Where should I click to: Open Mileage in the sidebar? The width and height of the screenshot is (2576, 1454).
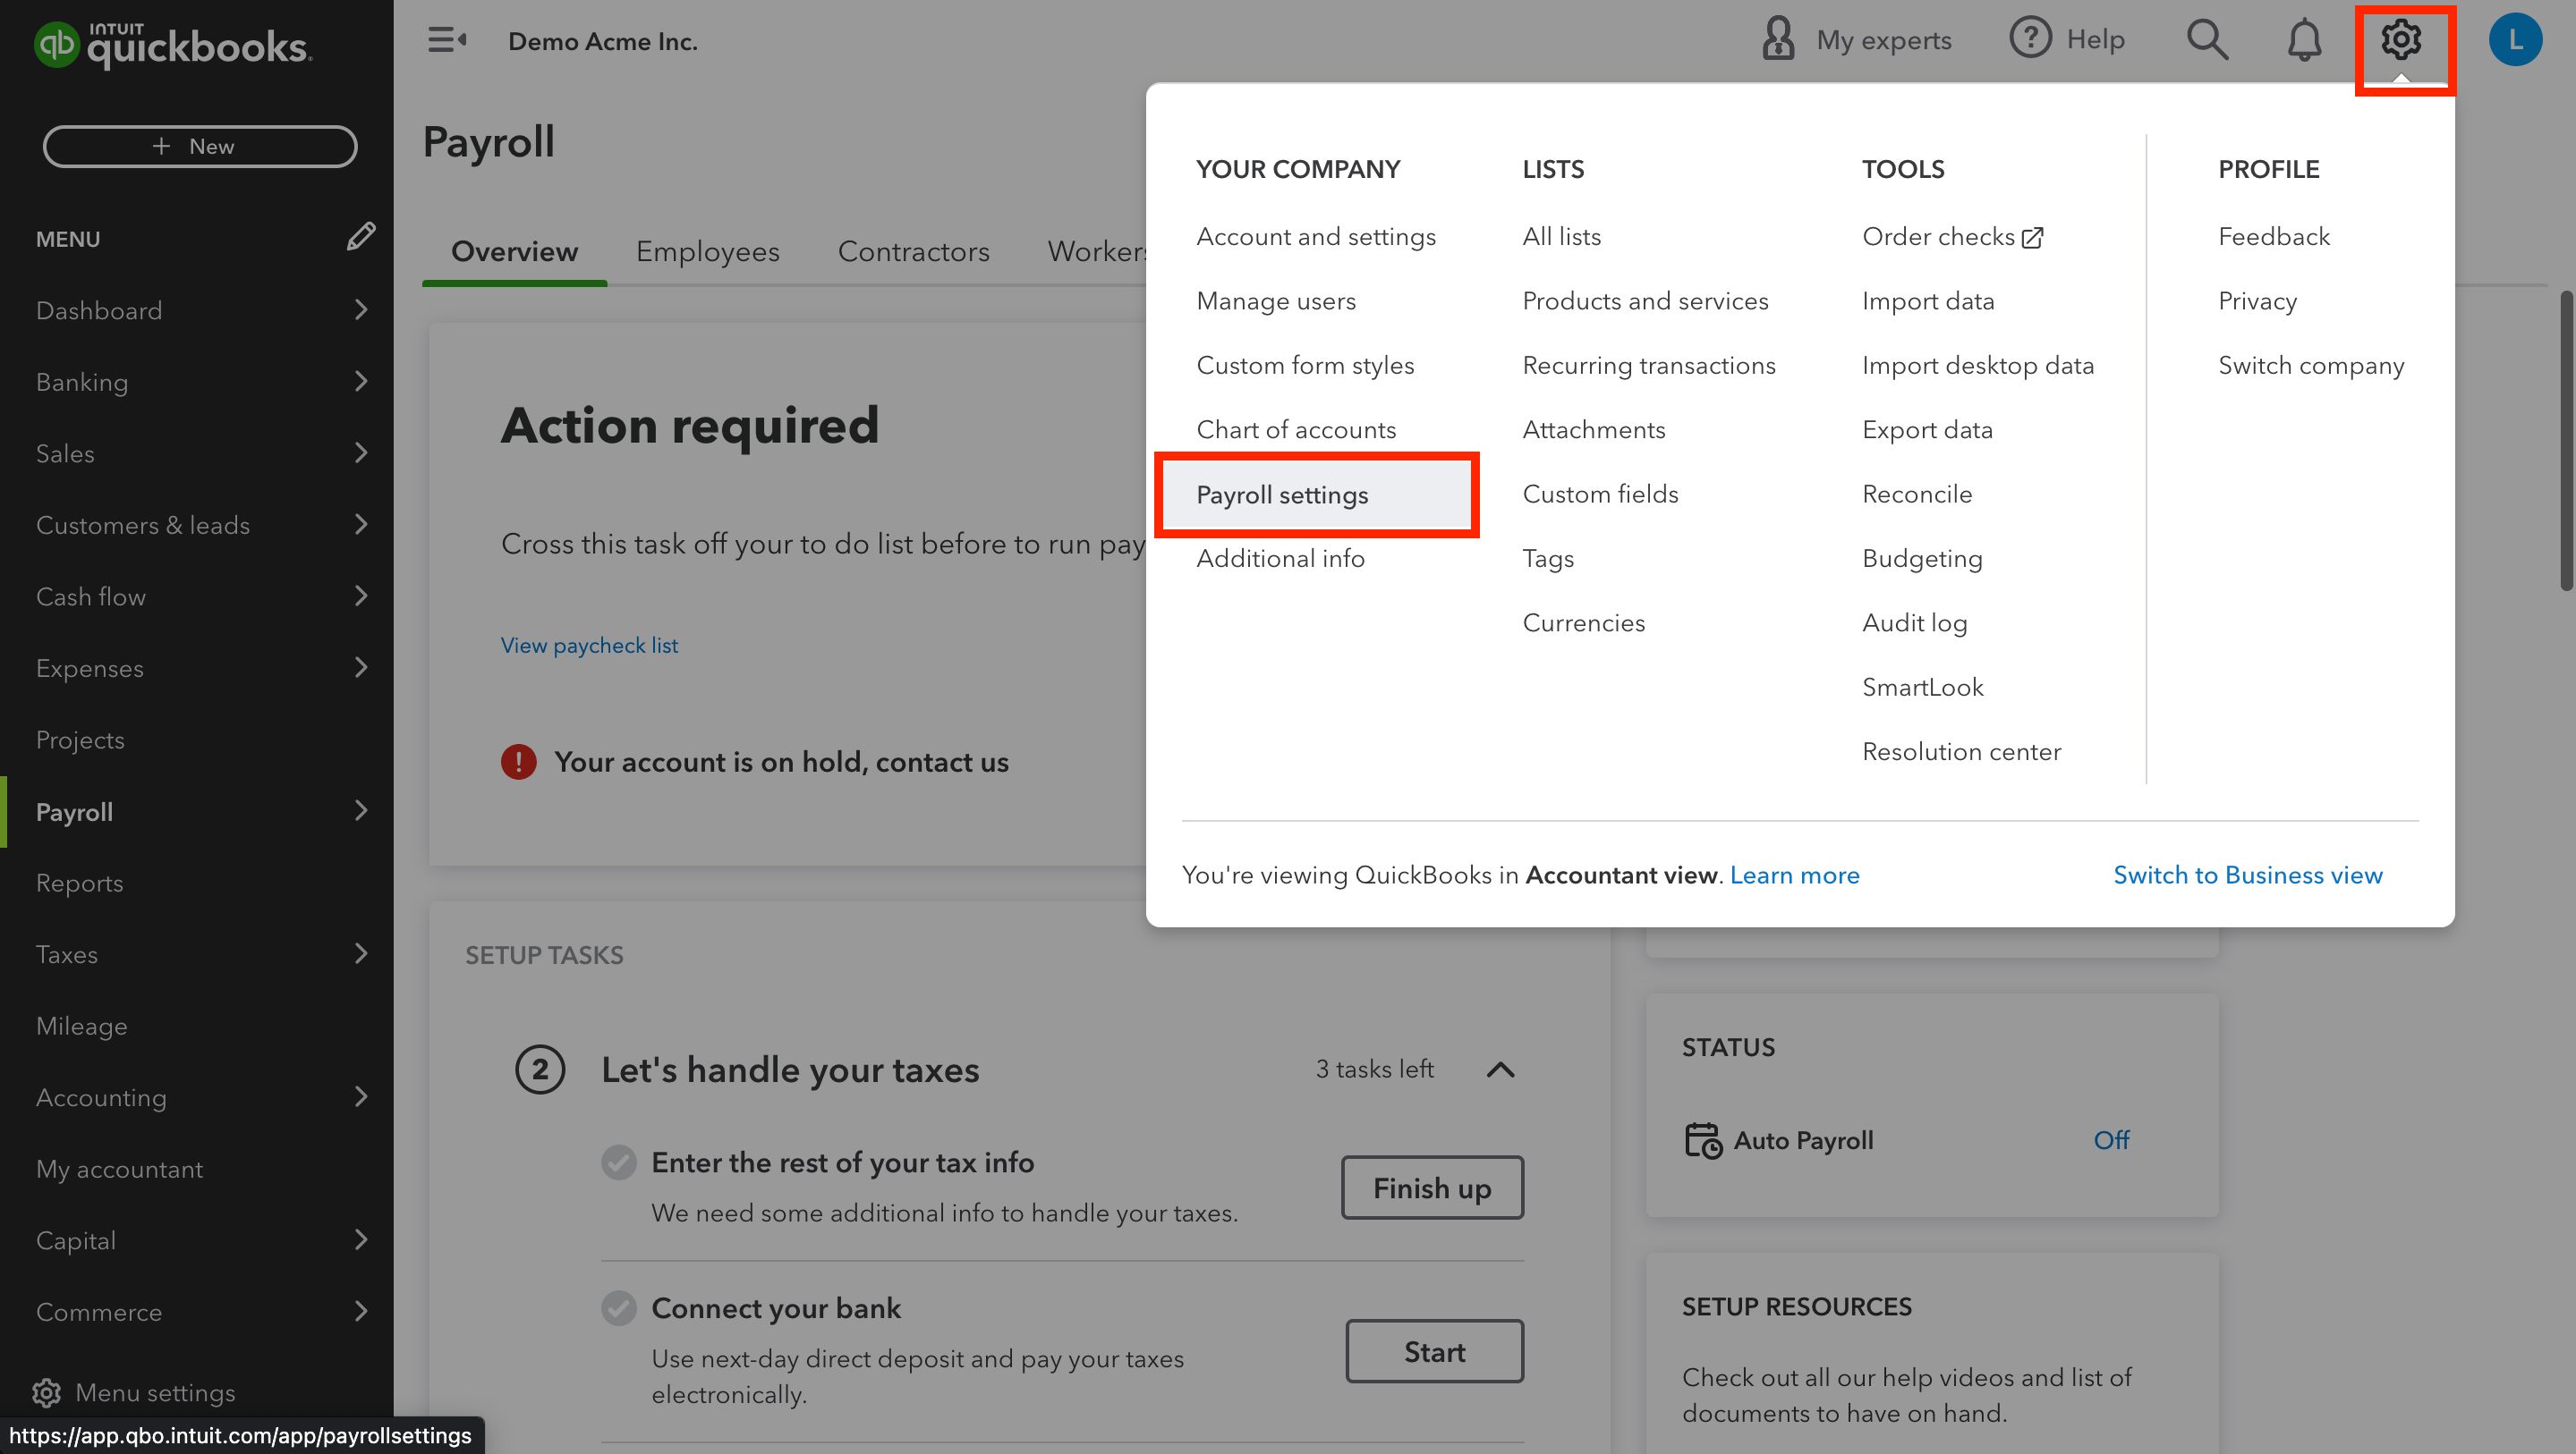(x=82, y=1027)
